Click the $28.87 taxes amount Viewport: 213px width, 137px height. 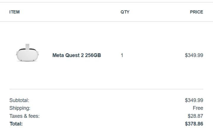(195, 116)
